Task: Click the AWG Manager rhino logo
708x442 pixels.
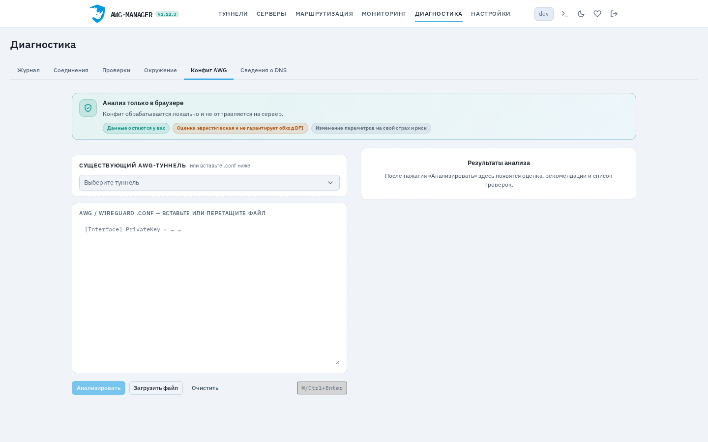Action: 97,14
